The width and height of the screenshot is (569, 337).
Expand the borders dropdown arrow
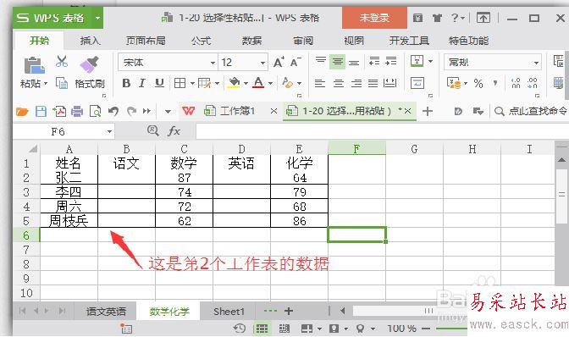192,84
